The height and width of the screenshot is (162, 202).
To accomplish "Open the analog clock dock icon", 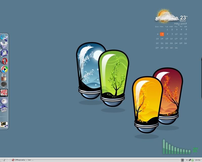I will [4, 101].
